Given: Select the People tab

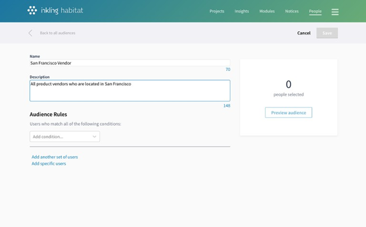Looking at the screenshot, I should [x=315, y=11].
